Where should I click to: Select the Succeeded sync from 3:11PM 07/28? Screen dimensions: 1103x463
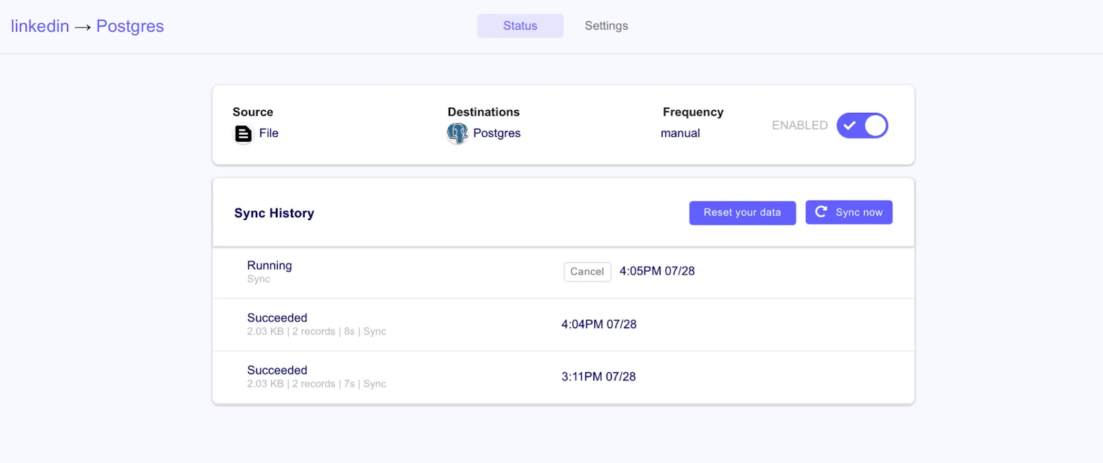point(563,377)
